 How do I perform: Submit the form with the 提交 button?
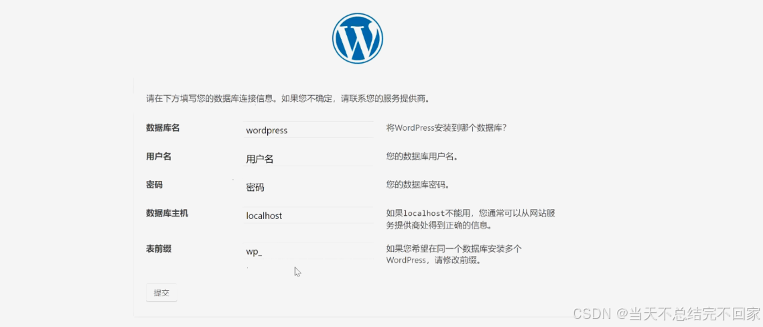click(161, 293)
